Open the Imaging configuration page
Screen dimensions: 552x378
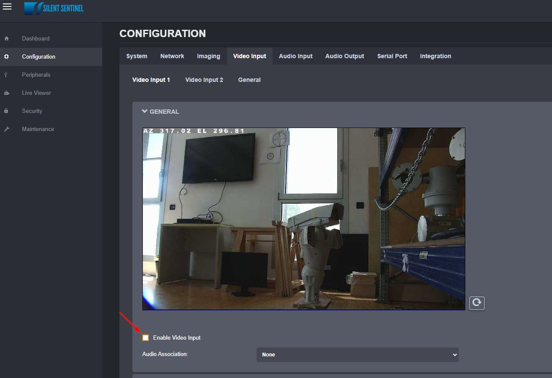(208, 56)
